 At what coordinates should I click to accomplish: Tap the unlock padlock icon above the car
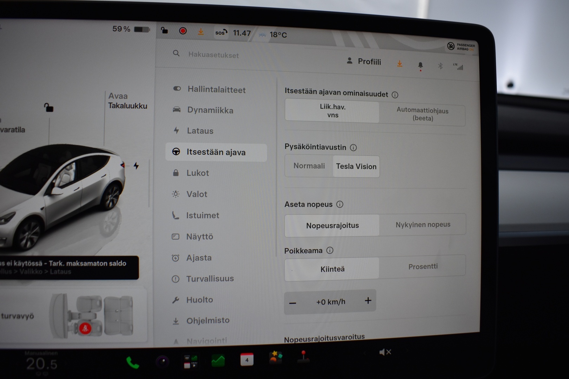pyautogui.click(x=48, y=107)
